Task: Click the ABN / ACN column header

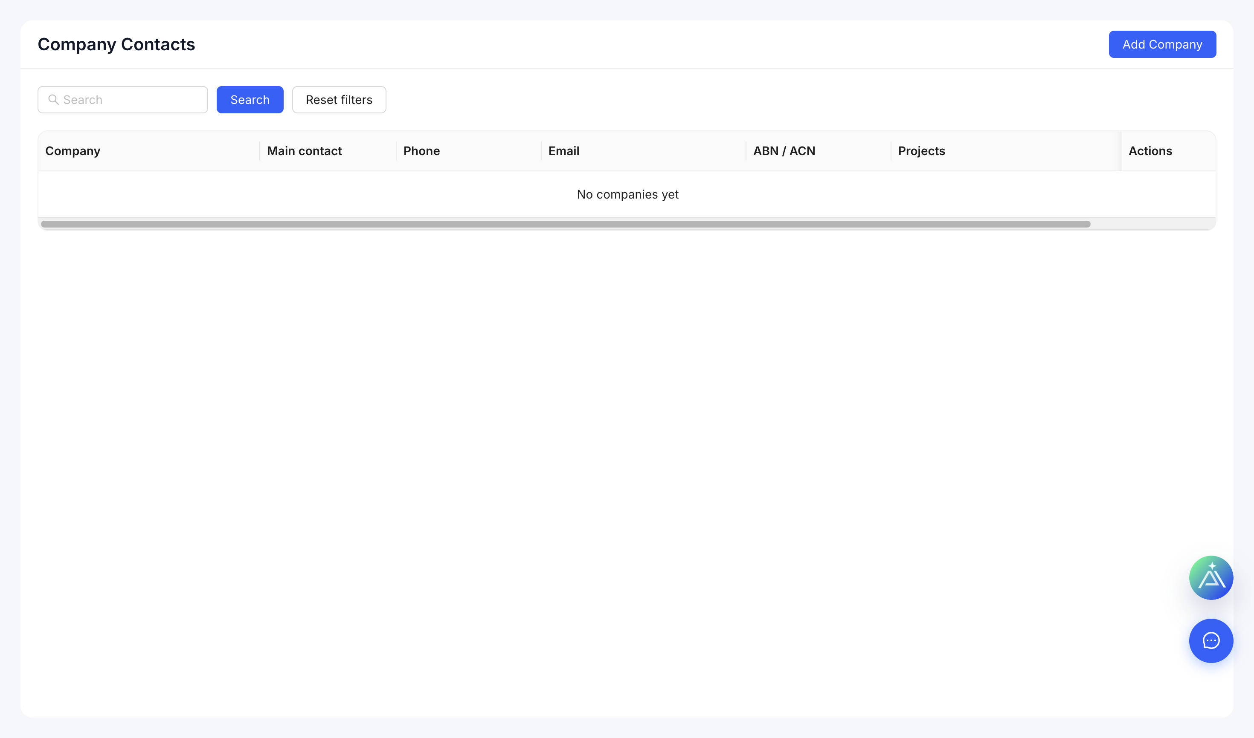Action: [818, 151]
